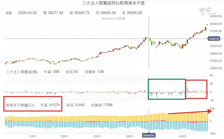Viewport: 224px width, 139px height.
Task: Click the 外資 -41274 value
Action: pyautogui.click(x=50, y=105)
